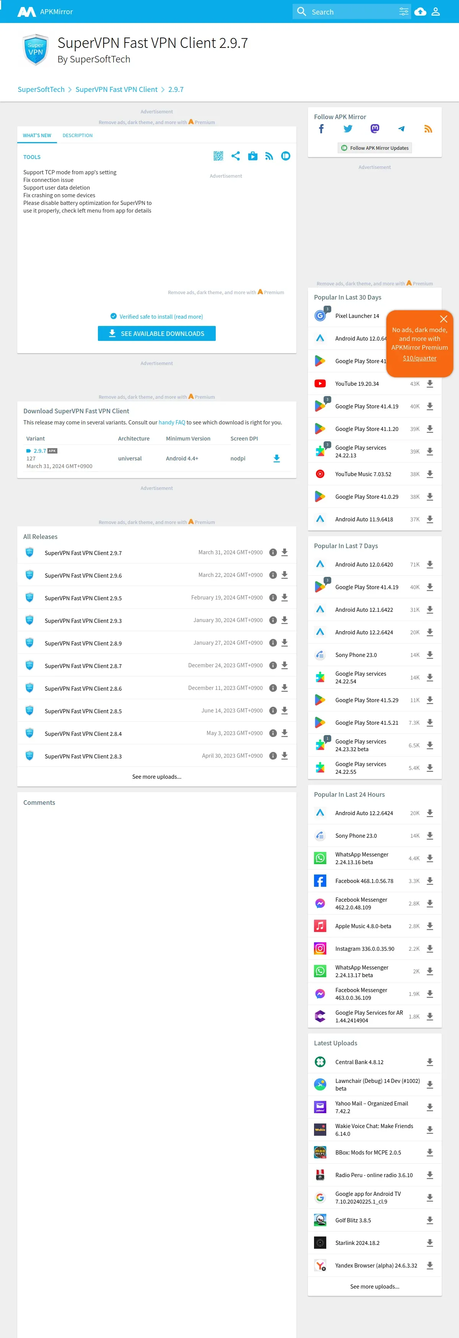
Task: Download YouTube Music 7.03.52
Action: click(x=430, y=474)
